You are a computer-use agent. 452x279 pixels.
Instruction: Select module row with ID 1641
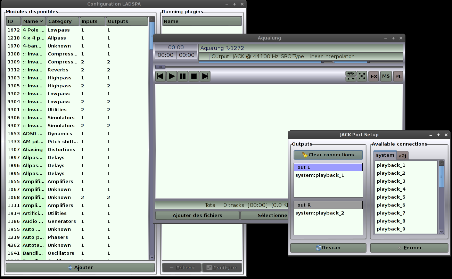pyautogui.click(x=77, y=253)
